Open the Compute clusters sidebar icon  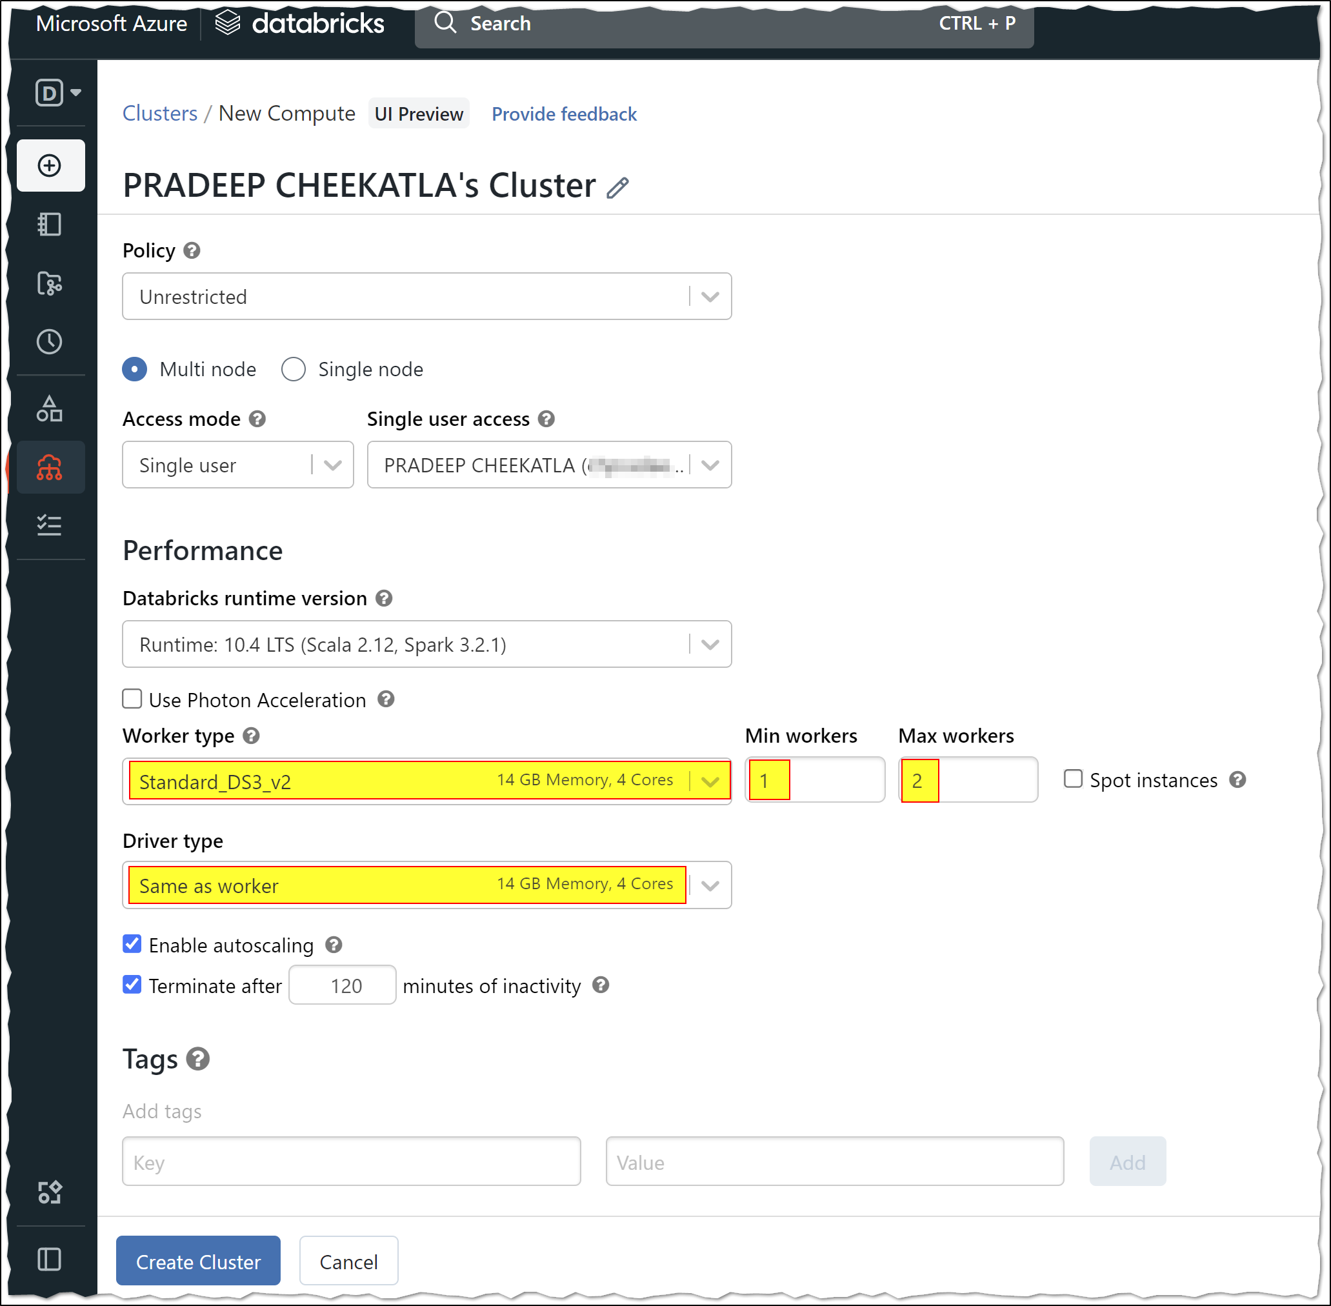click(x=50, y=467)
